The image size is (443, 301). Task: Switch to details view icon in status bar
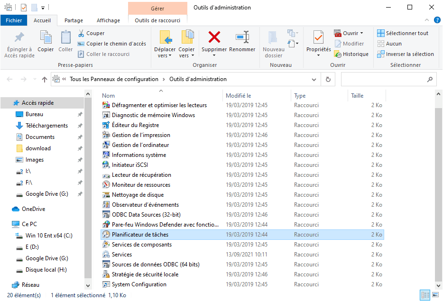(425, 295)
